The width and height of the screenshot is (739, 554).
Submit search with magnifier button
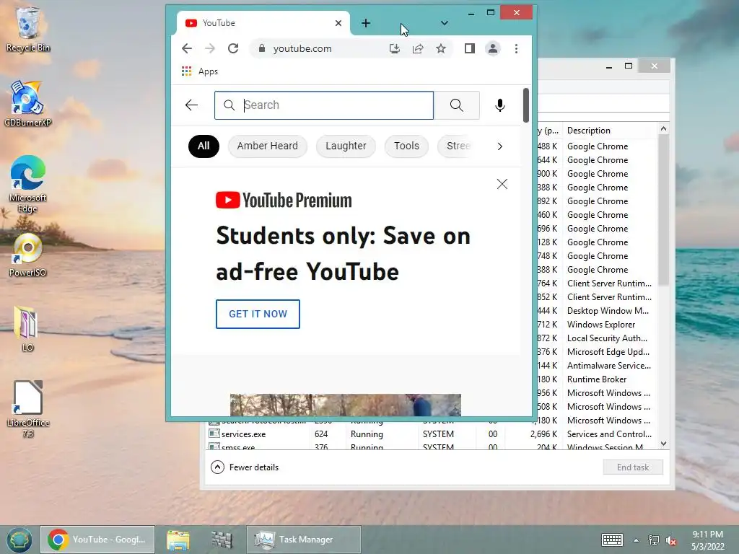[457, 105]
